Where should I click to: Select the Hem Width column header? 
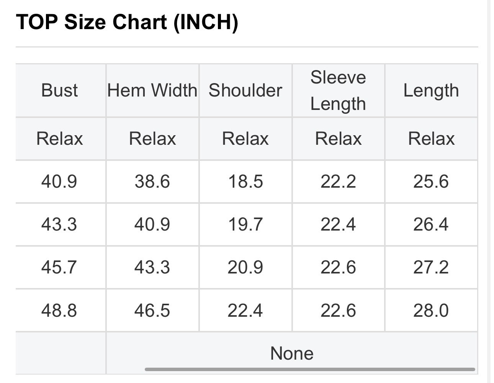[152, 90]
